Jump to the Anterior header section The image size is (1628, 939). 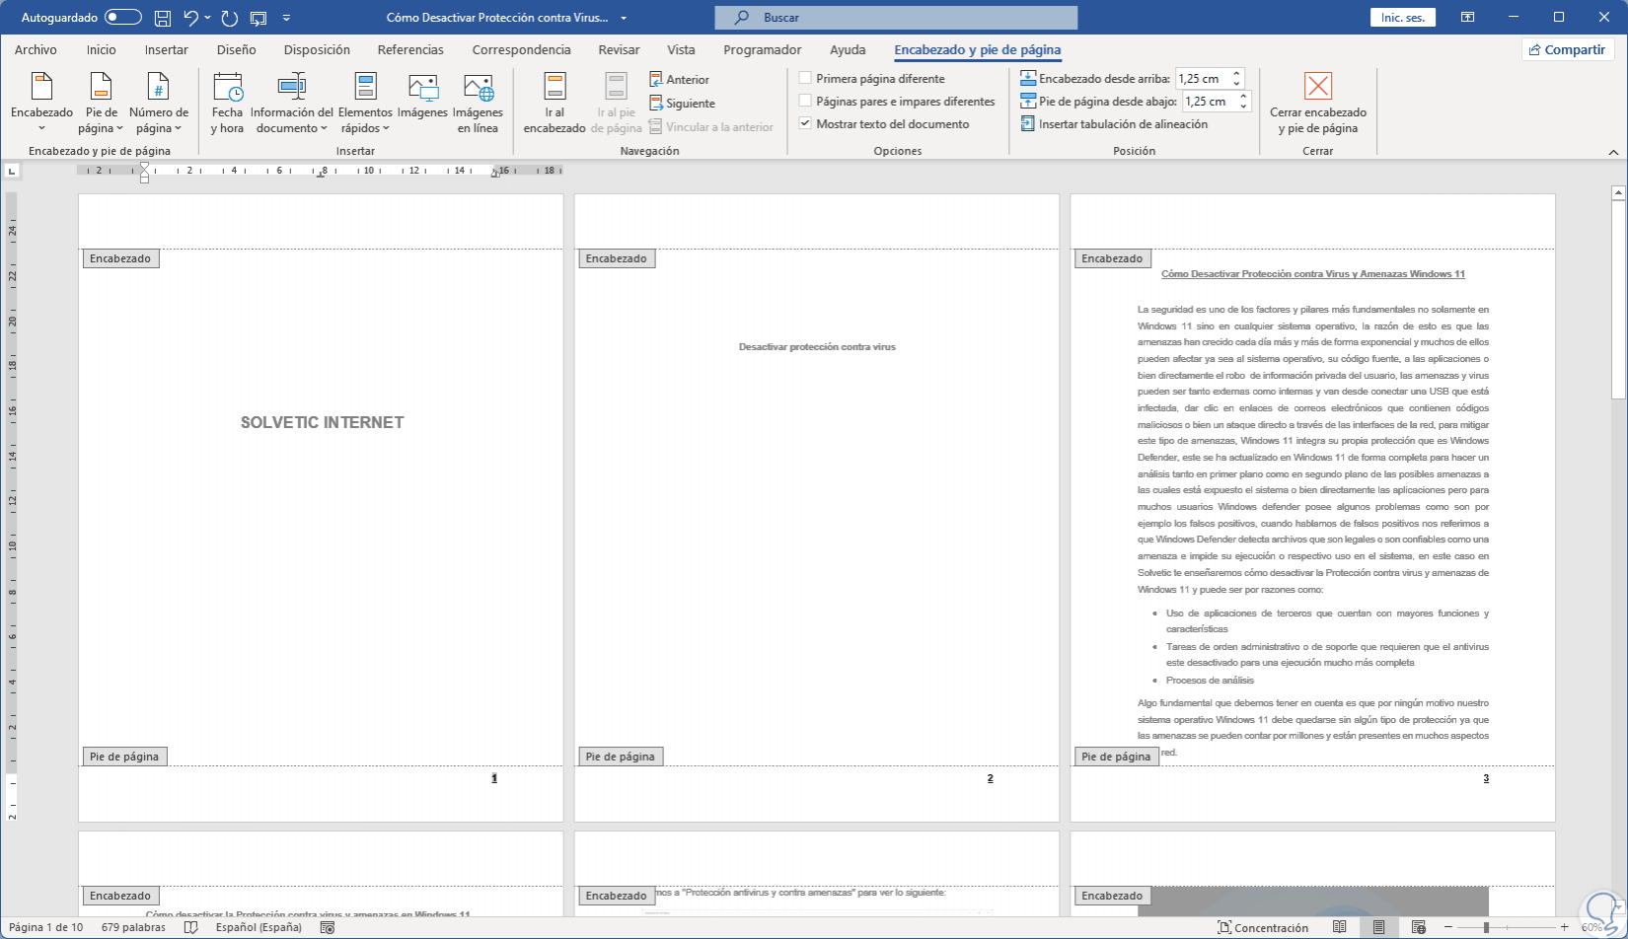[x=680, y=79]
